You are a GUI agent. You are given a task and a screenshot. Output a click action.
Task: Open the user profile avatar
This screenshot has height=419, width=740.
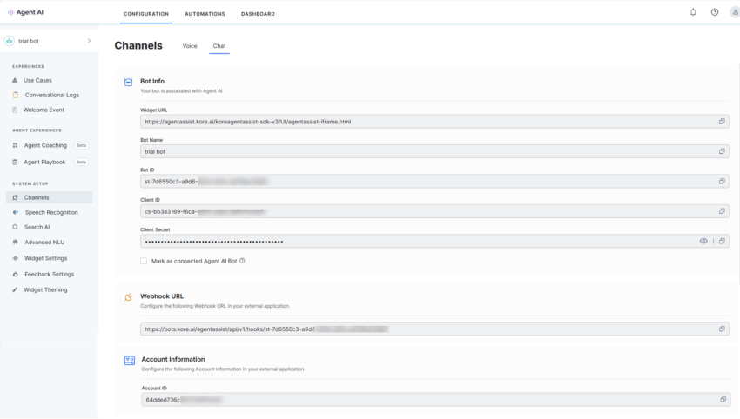pos(735,12)
